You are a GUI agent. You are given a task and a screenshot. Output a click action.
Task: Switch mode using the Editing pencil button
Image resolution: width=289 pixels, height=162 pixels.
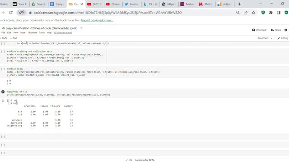click(283, 38)
